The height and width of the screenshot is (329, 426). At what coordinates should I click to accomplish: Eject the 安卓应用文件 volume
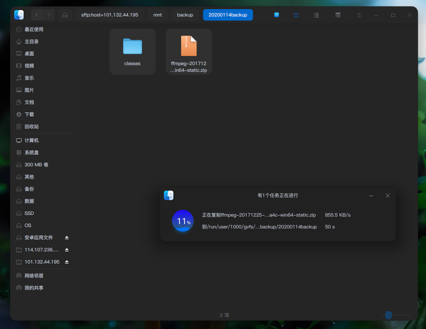pos(67,238)
